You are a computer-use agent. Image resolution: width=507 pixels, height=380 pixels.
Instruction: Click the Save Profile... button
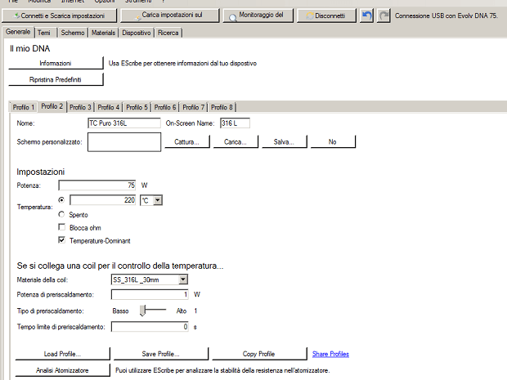tap(161, 354)
